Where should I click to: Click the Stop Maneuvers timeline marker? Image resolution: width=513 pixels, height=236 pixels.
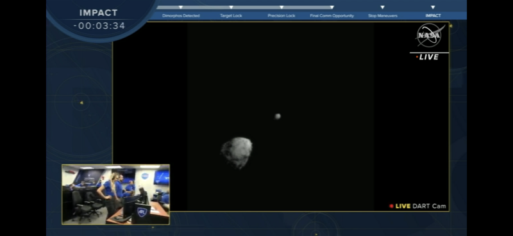tap(382, 7)
